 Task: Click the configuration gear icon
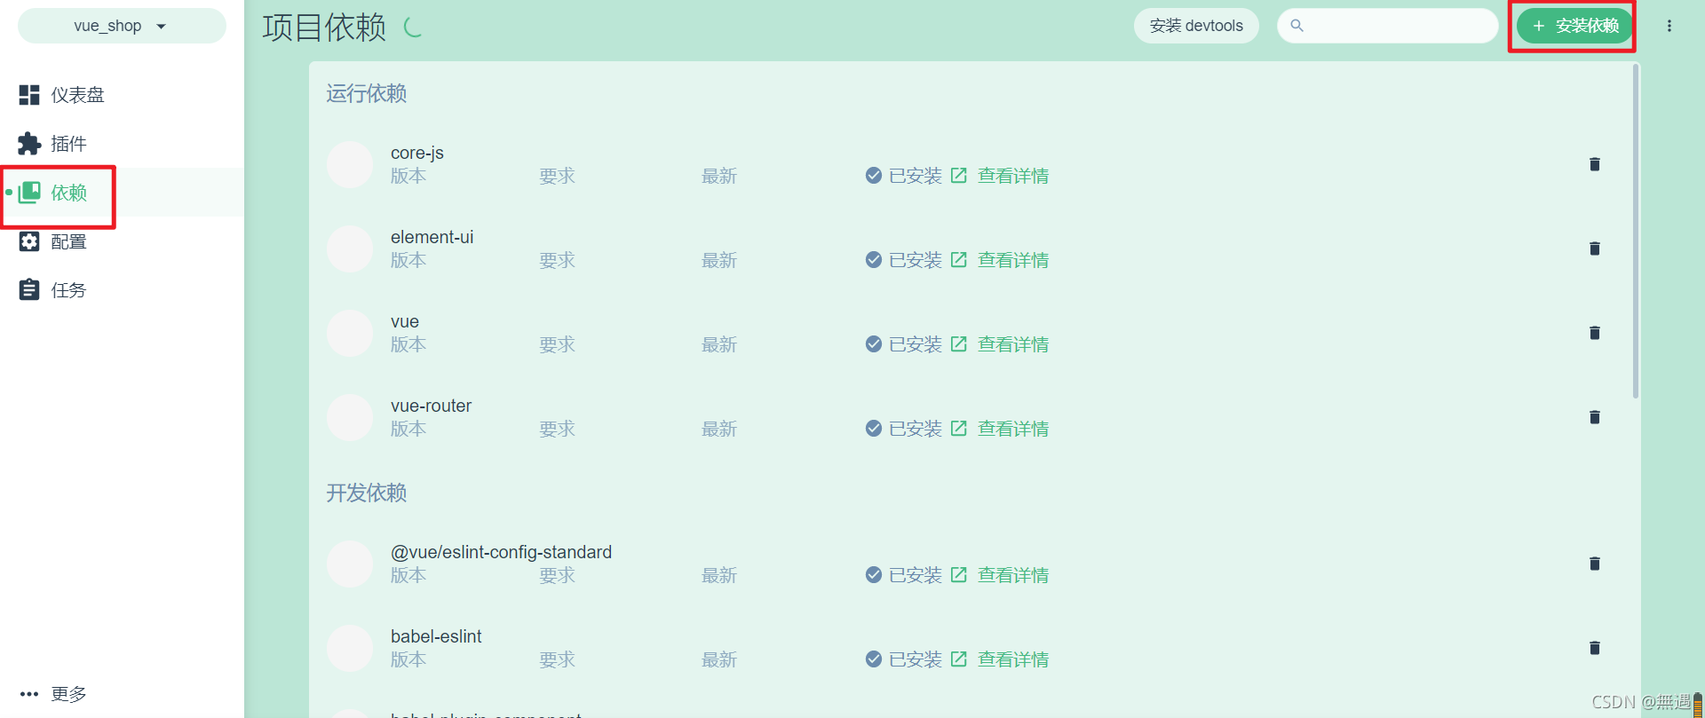coord(29,241)
